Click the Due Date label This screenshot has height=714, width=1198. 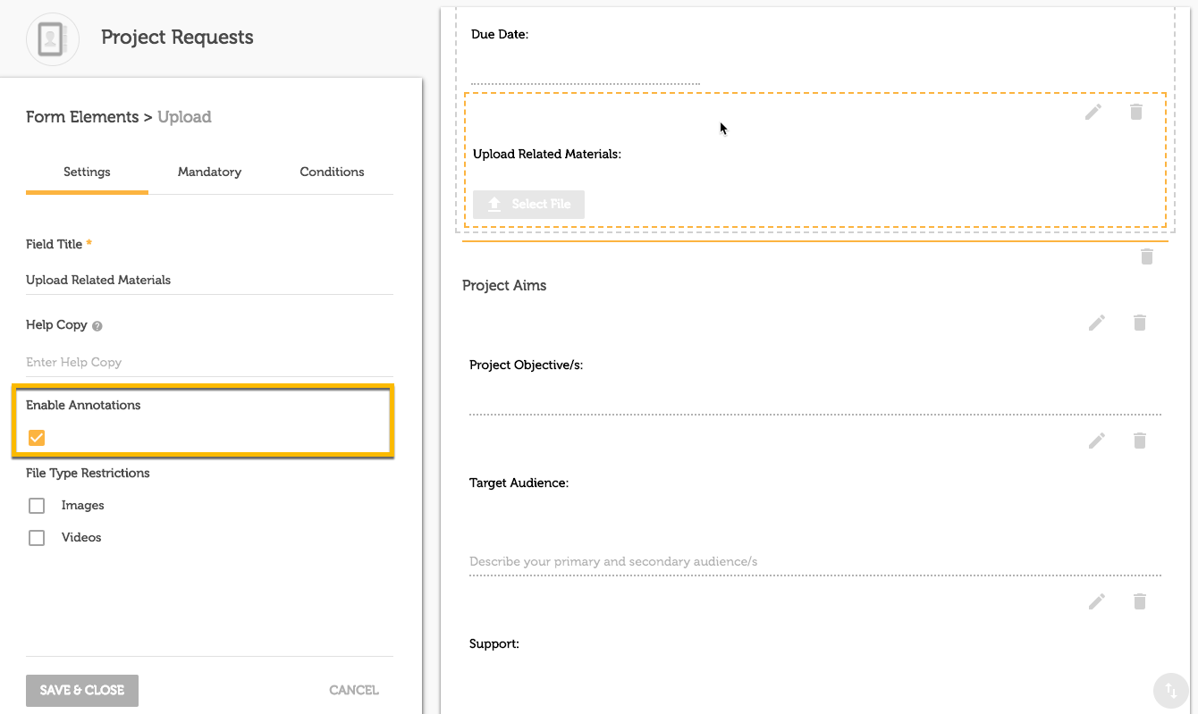(x=500, y=35)
